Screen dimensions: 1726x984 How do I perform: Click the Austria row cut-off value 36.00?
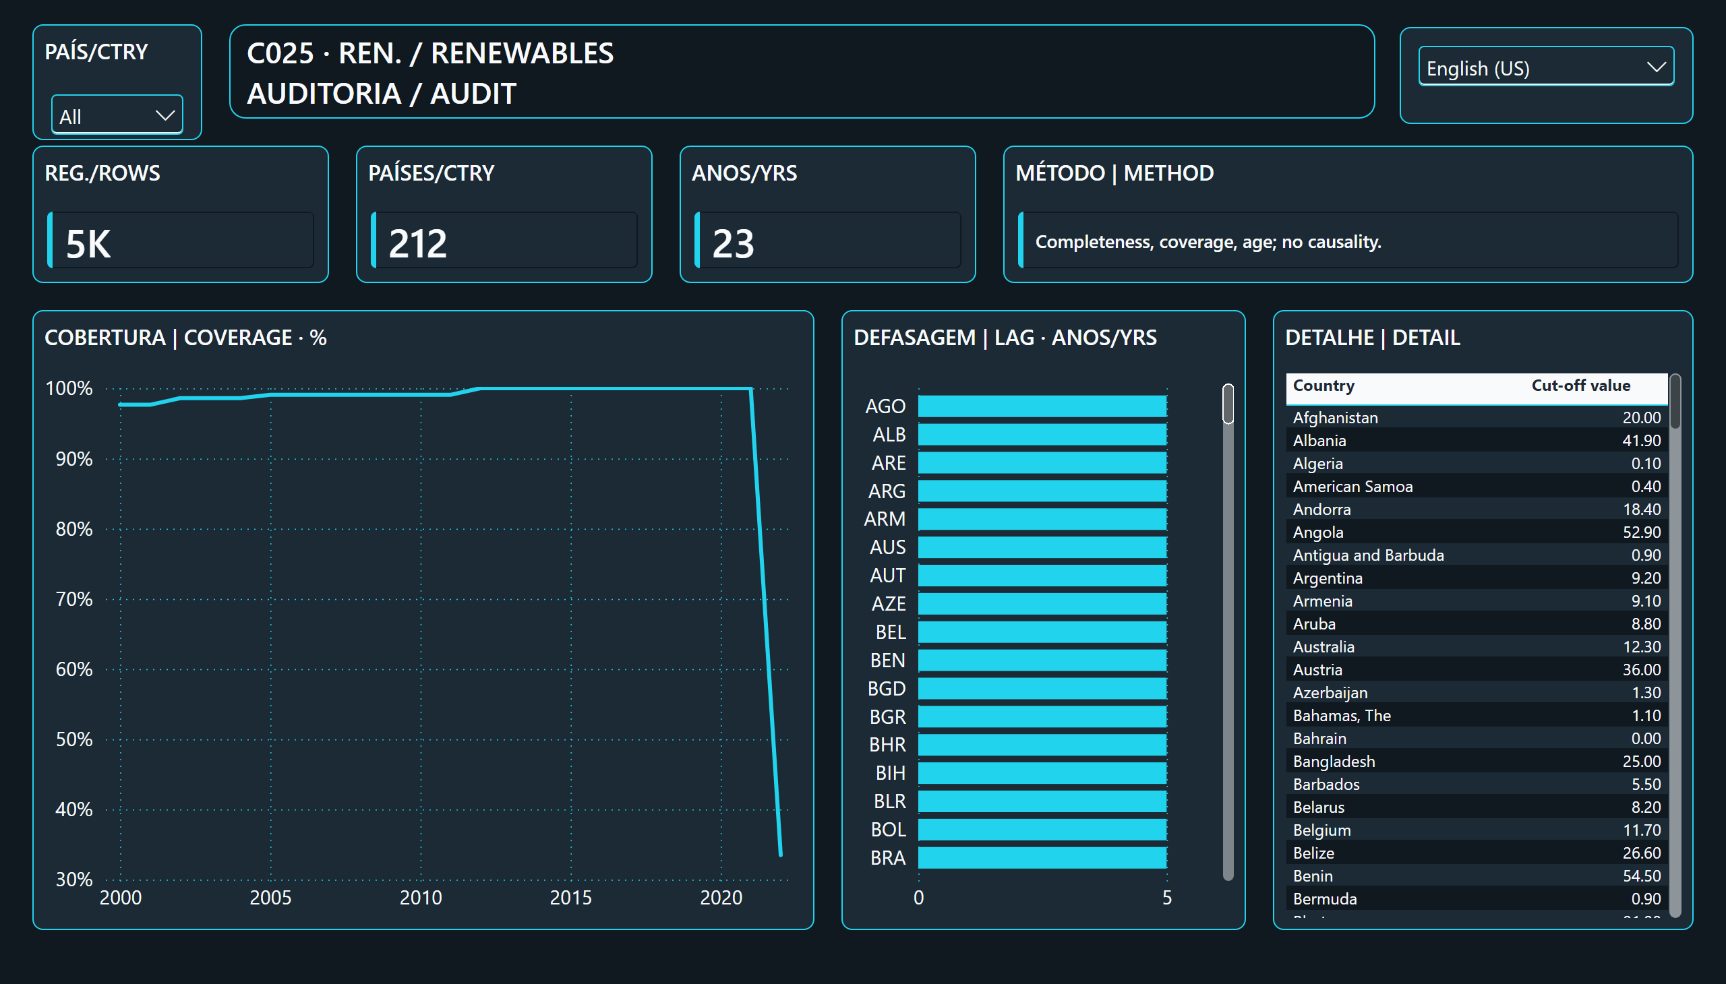(1641, 670)
